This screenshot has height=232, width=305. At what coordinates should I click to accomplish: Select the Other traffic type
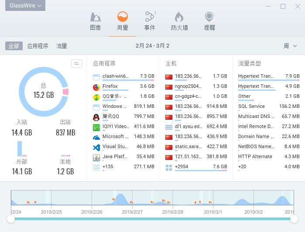tap(269, 97)
